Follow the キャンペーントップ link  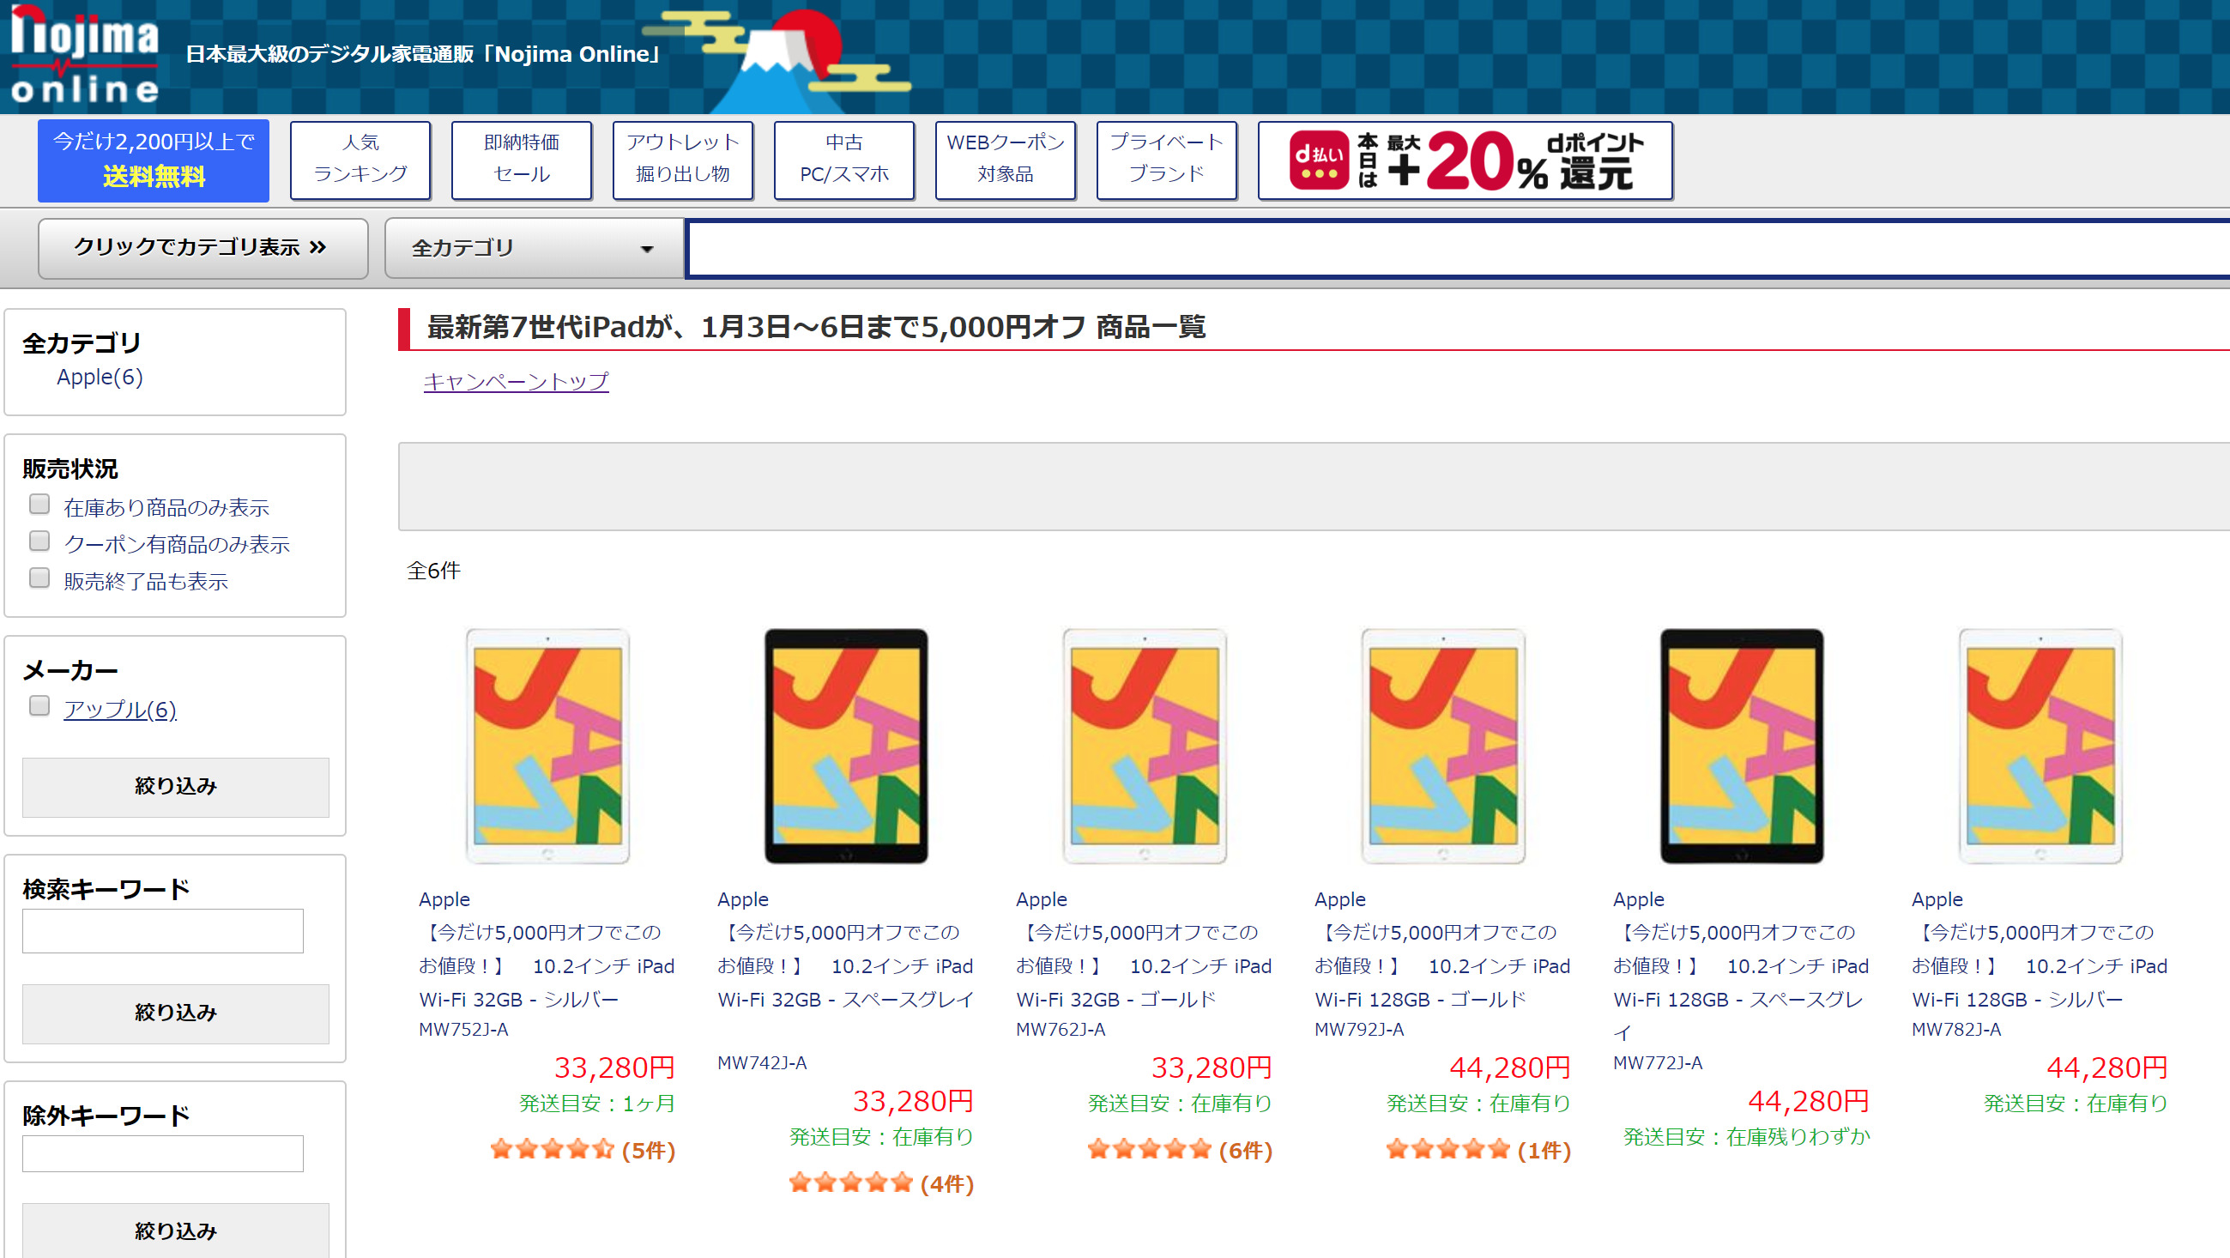(516, 381)
